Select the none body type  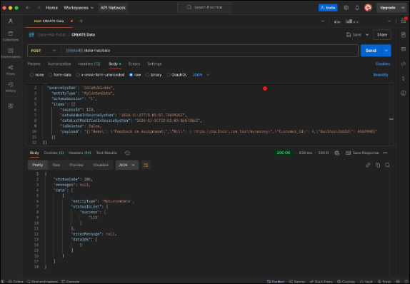coord(37,75)
